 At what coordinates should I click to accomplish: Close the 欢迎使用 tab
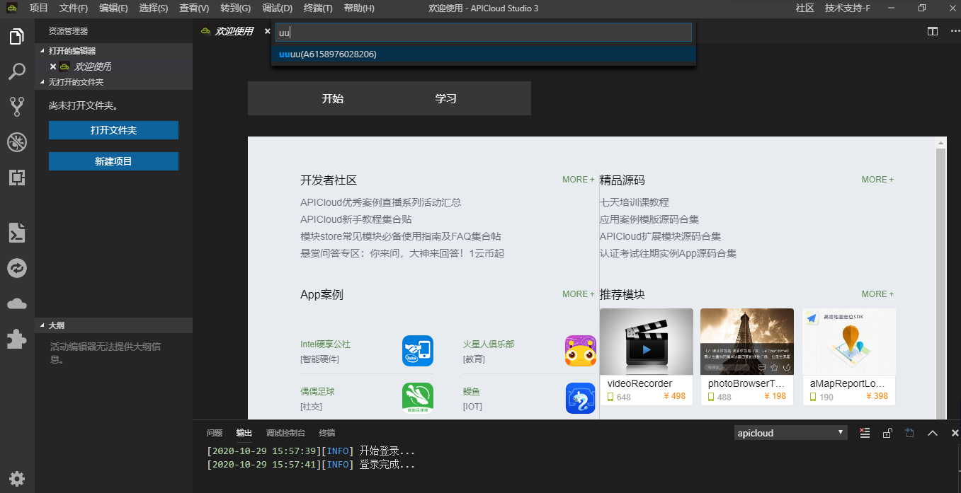tap(268, 31)
